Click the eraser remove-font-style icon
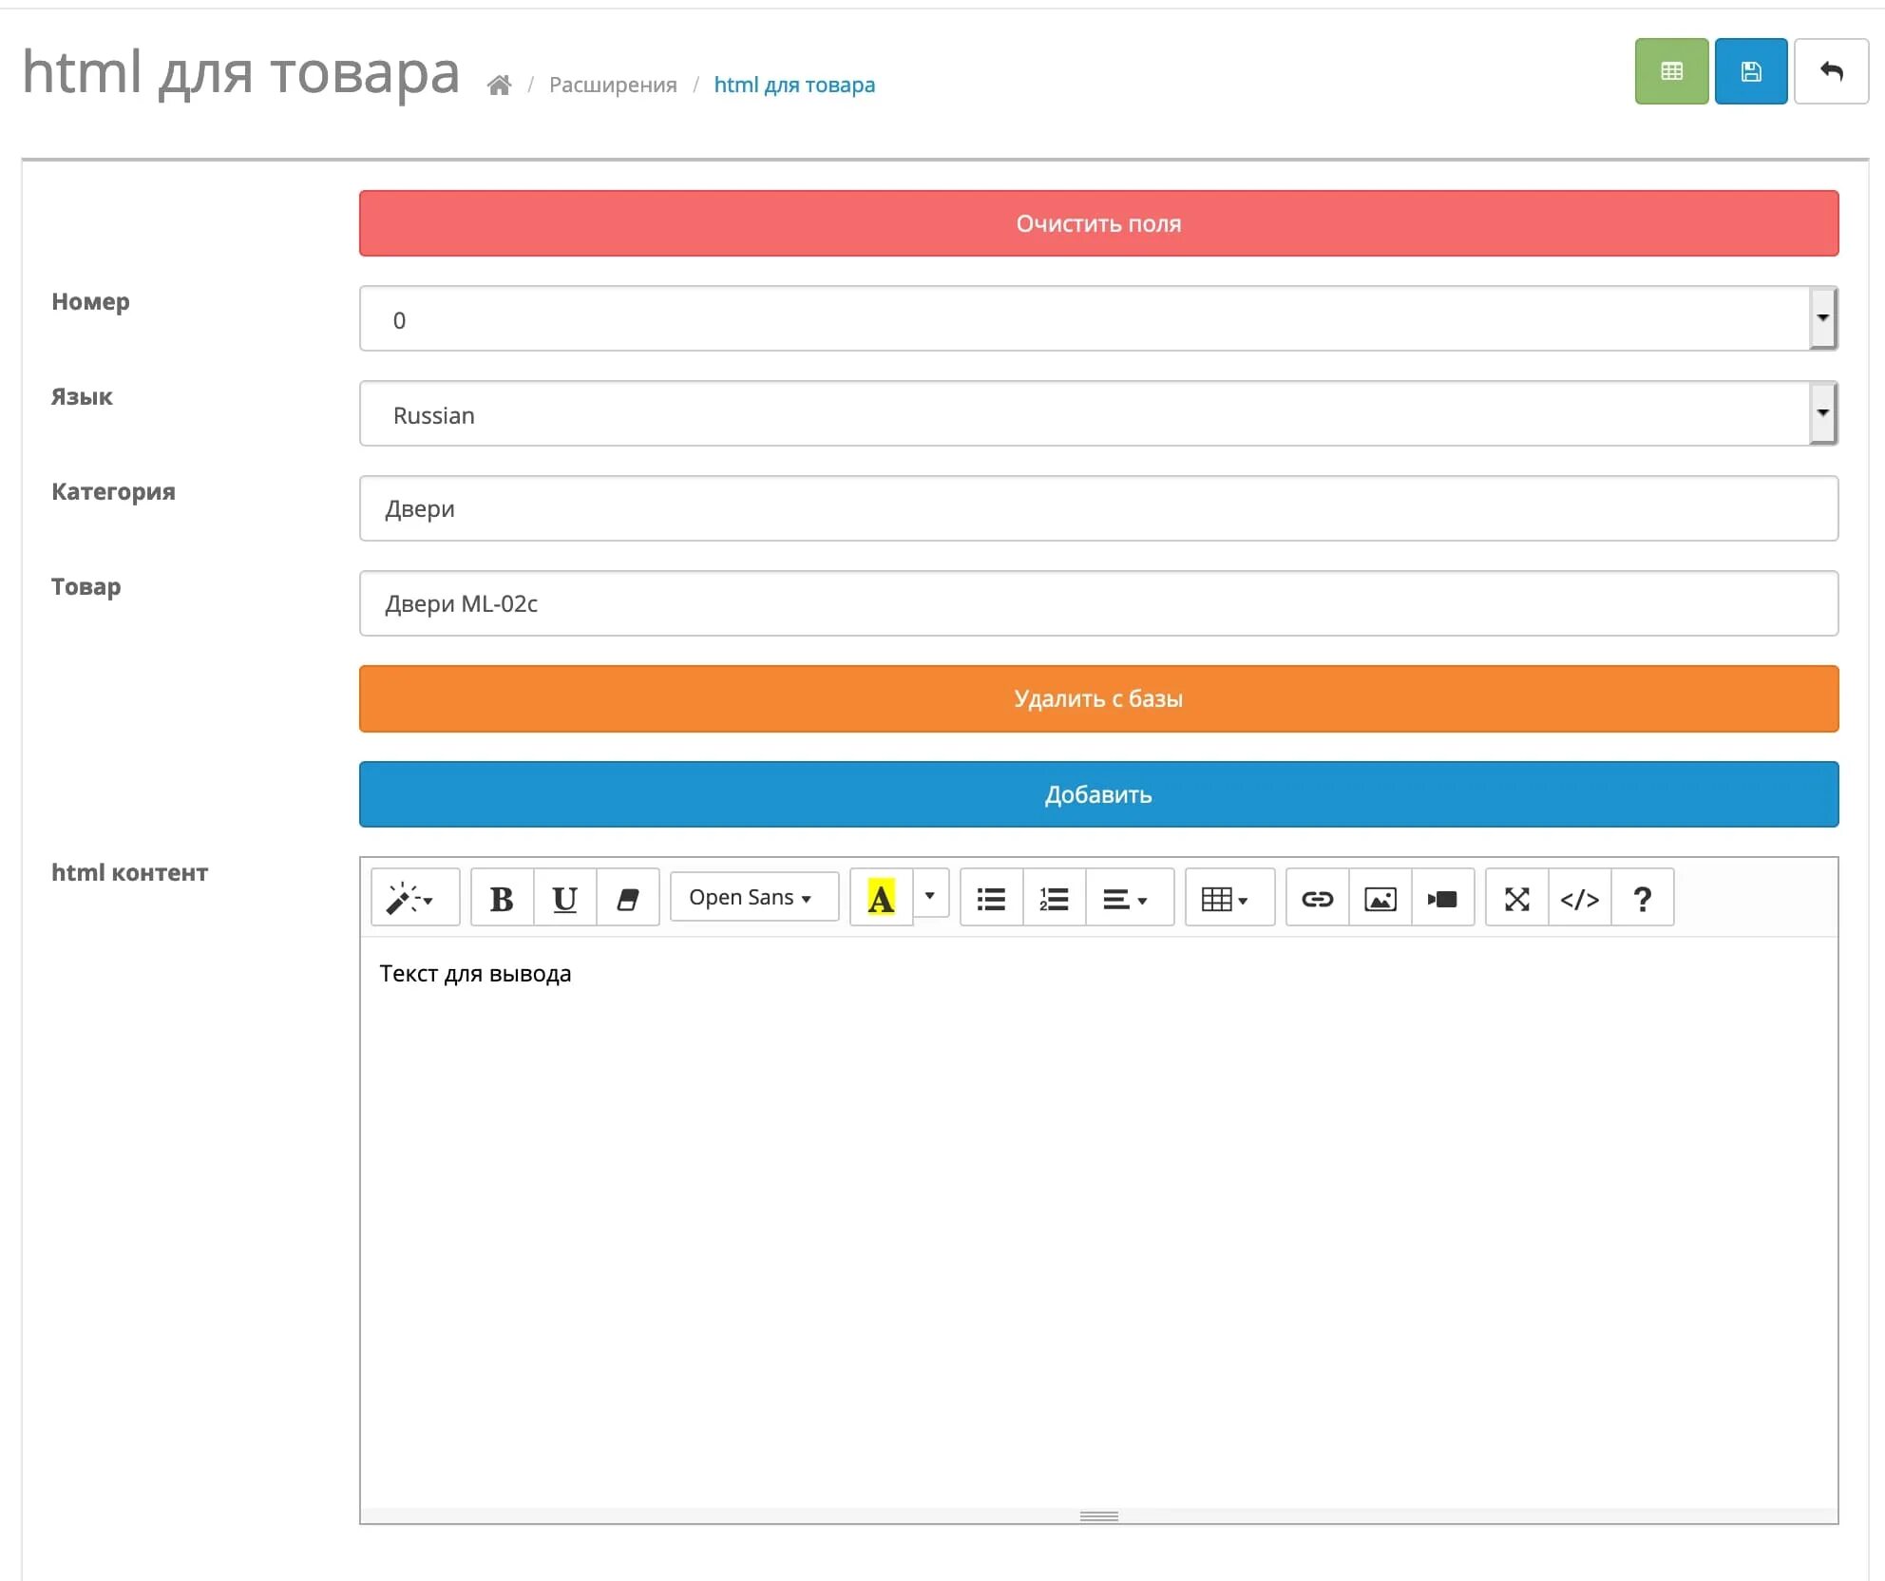 tap(627, 898)
